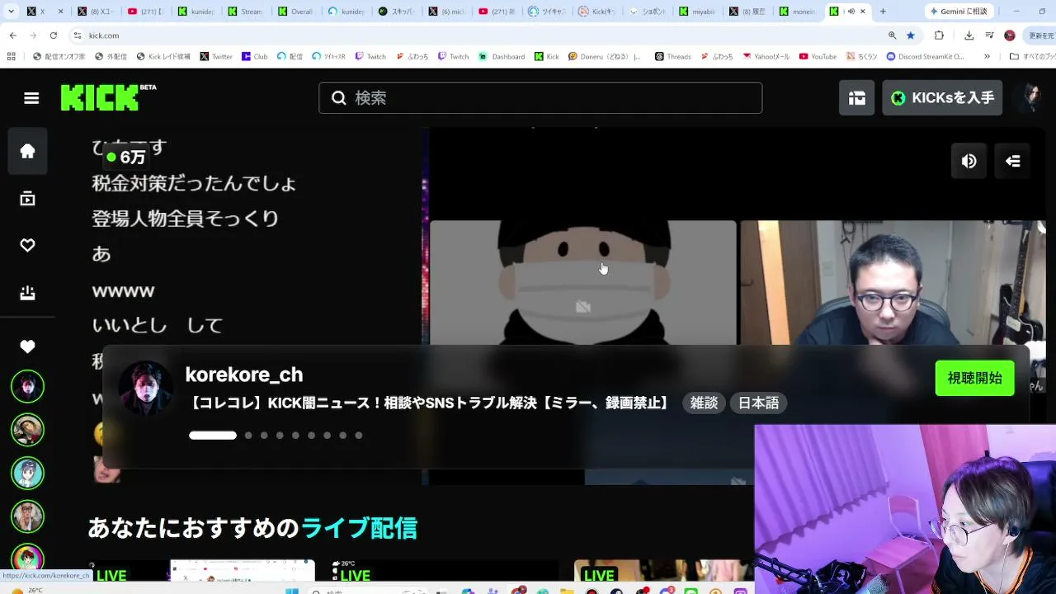Click KICKsを入手 button
1056x594 pixels.
[x=942, y=98]
